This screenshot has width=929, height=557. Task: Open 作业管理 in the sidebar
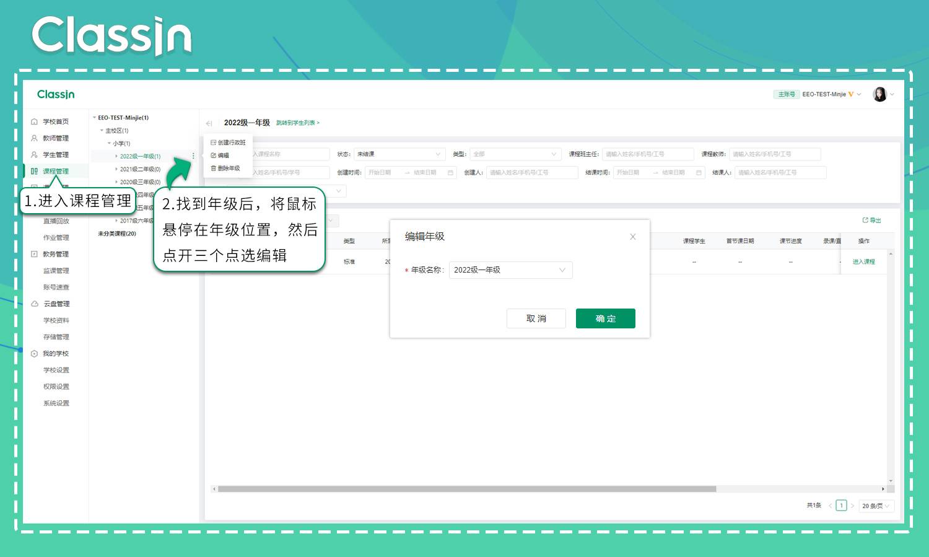click(x=56, y=237)
